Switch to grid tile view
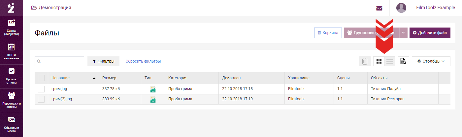The width and height of the screenshot is (462, 137). click(x=379, y=61)
